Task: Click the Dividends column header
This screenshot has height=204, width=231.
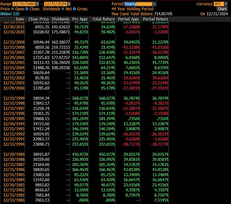Action: click(x=61, y=19)
